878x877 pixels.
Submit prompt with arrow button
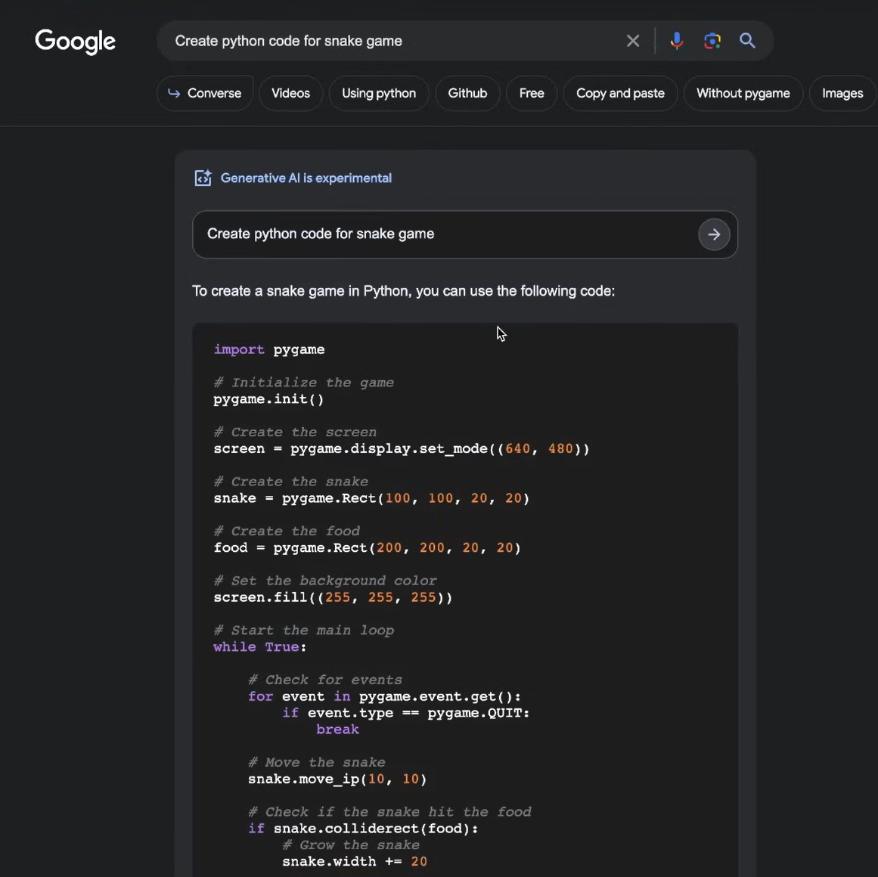(713, 234)
